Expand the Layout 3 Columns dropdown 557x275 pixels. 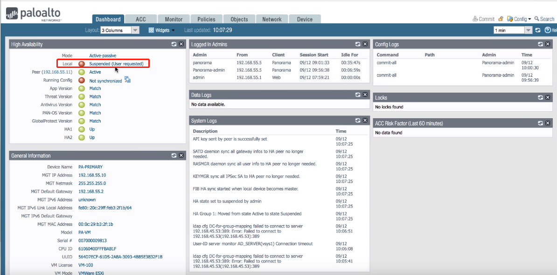[135, 30]
